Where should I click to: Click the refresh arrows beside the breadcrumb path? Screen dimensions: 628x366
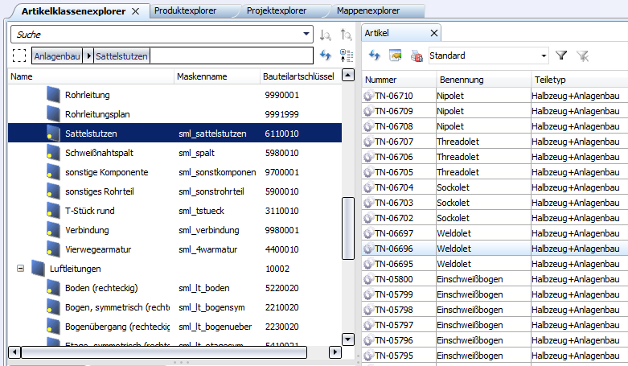tap(326, 56)
